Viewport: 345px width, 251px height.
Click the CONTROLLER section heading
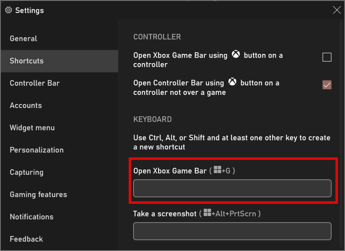(x=157, y=37)
